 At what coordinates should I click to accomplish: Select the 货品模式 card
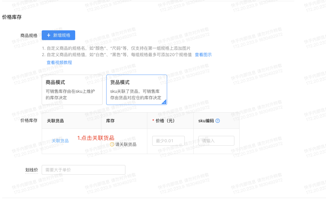[x=137, y=90]
